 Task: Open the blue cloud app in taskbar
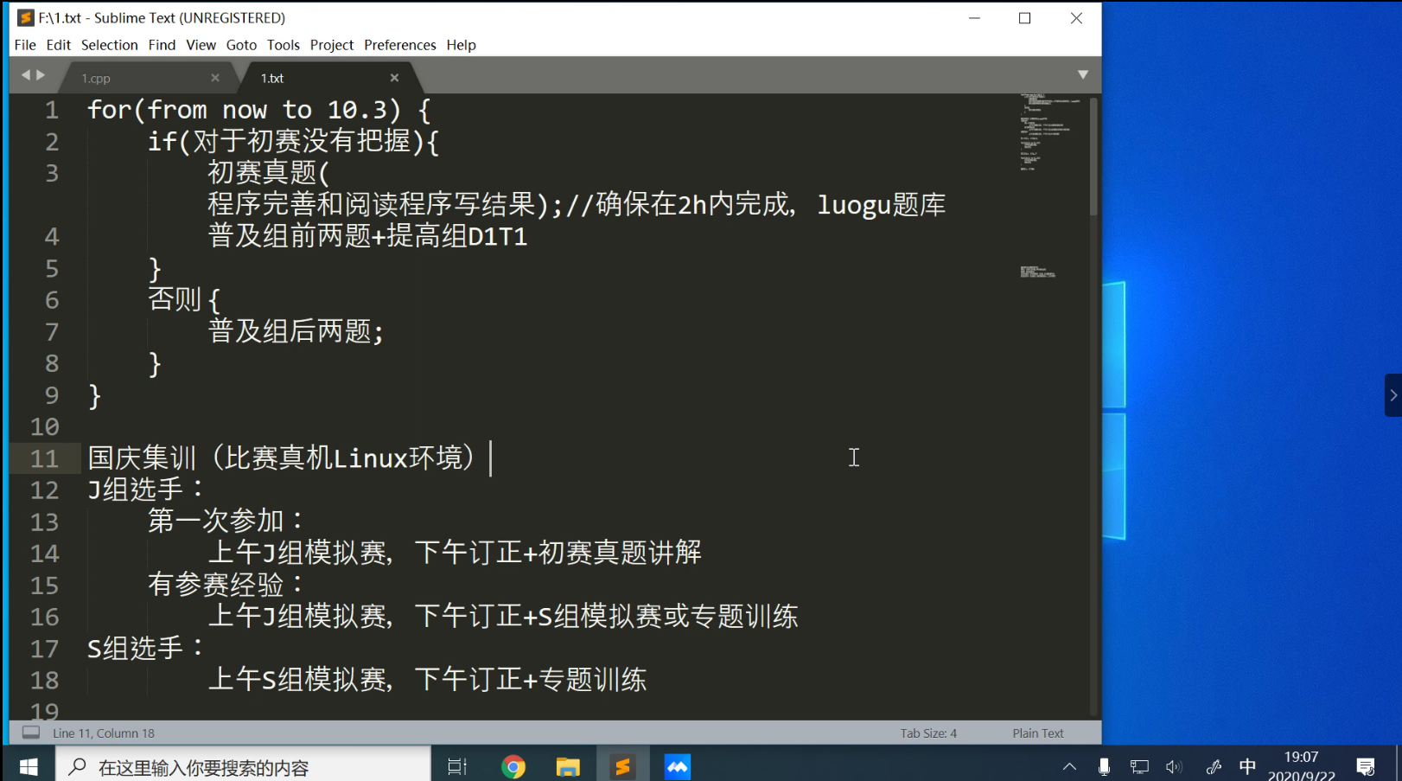(678, 766)
